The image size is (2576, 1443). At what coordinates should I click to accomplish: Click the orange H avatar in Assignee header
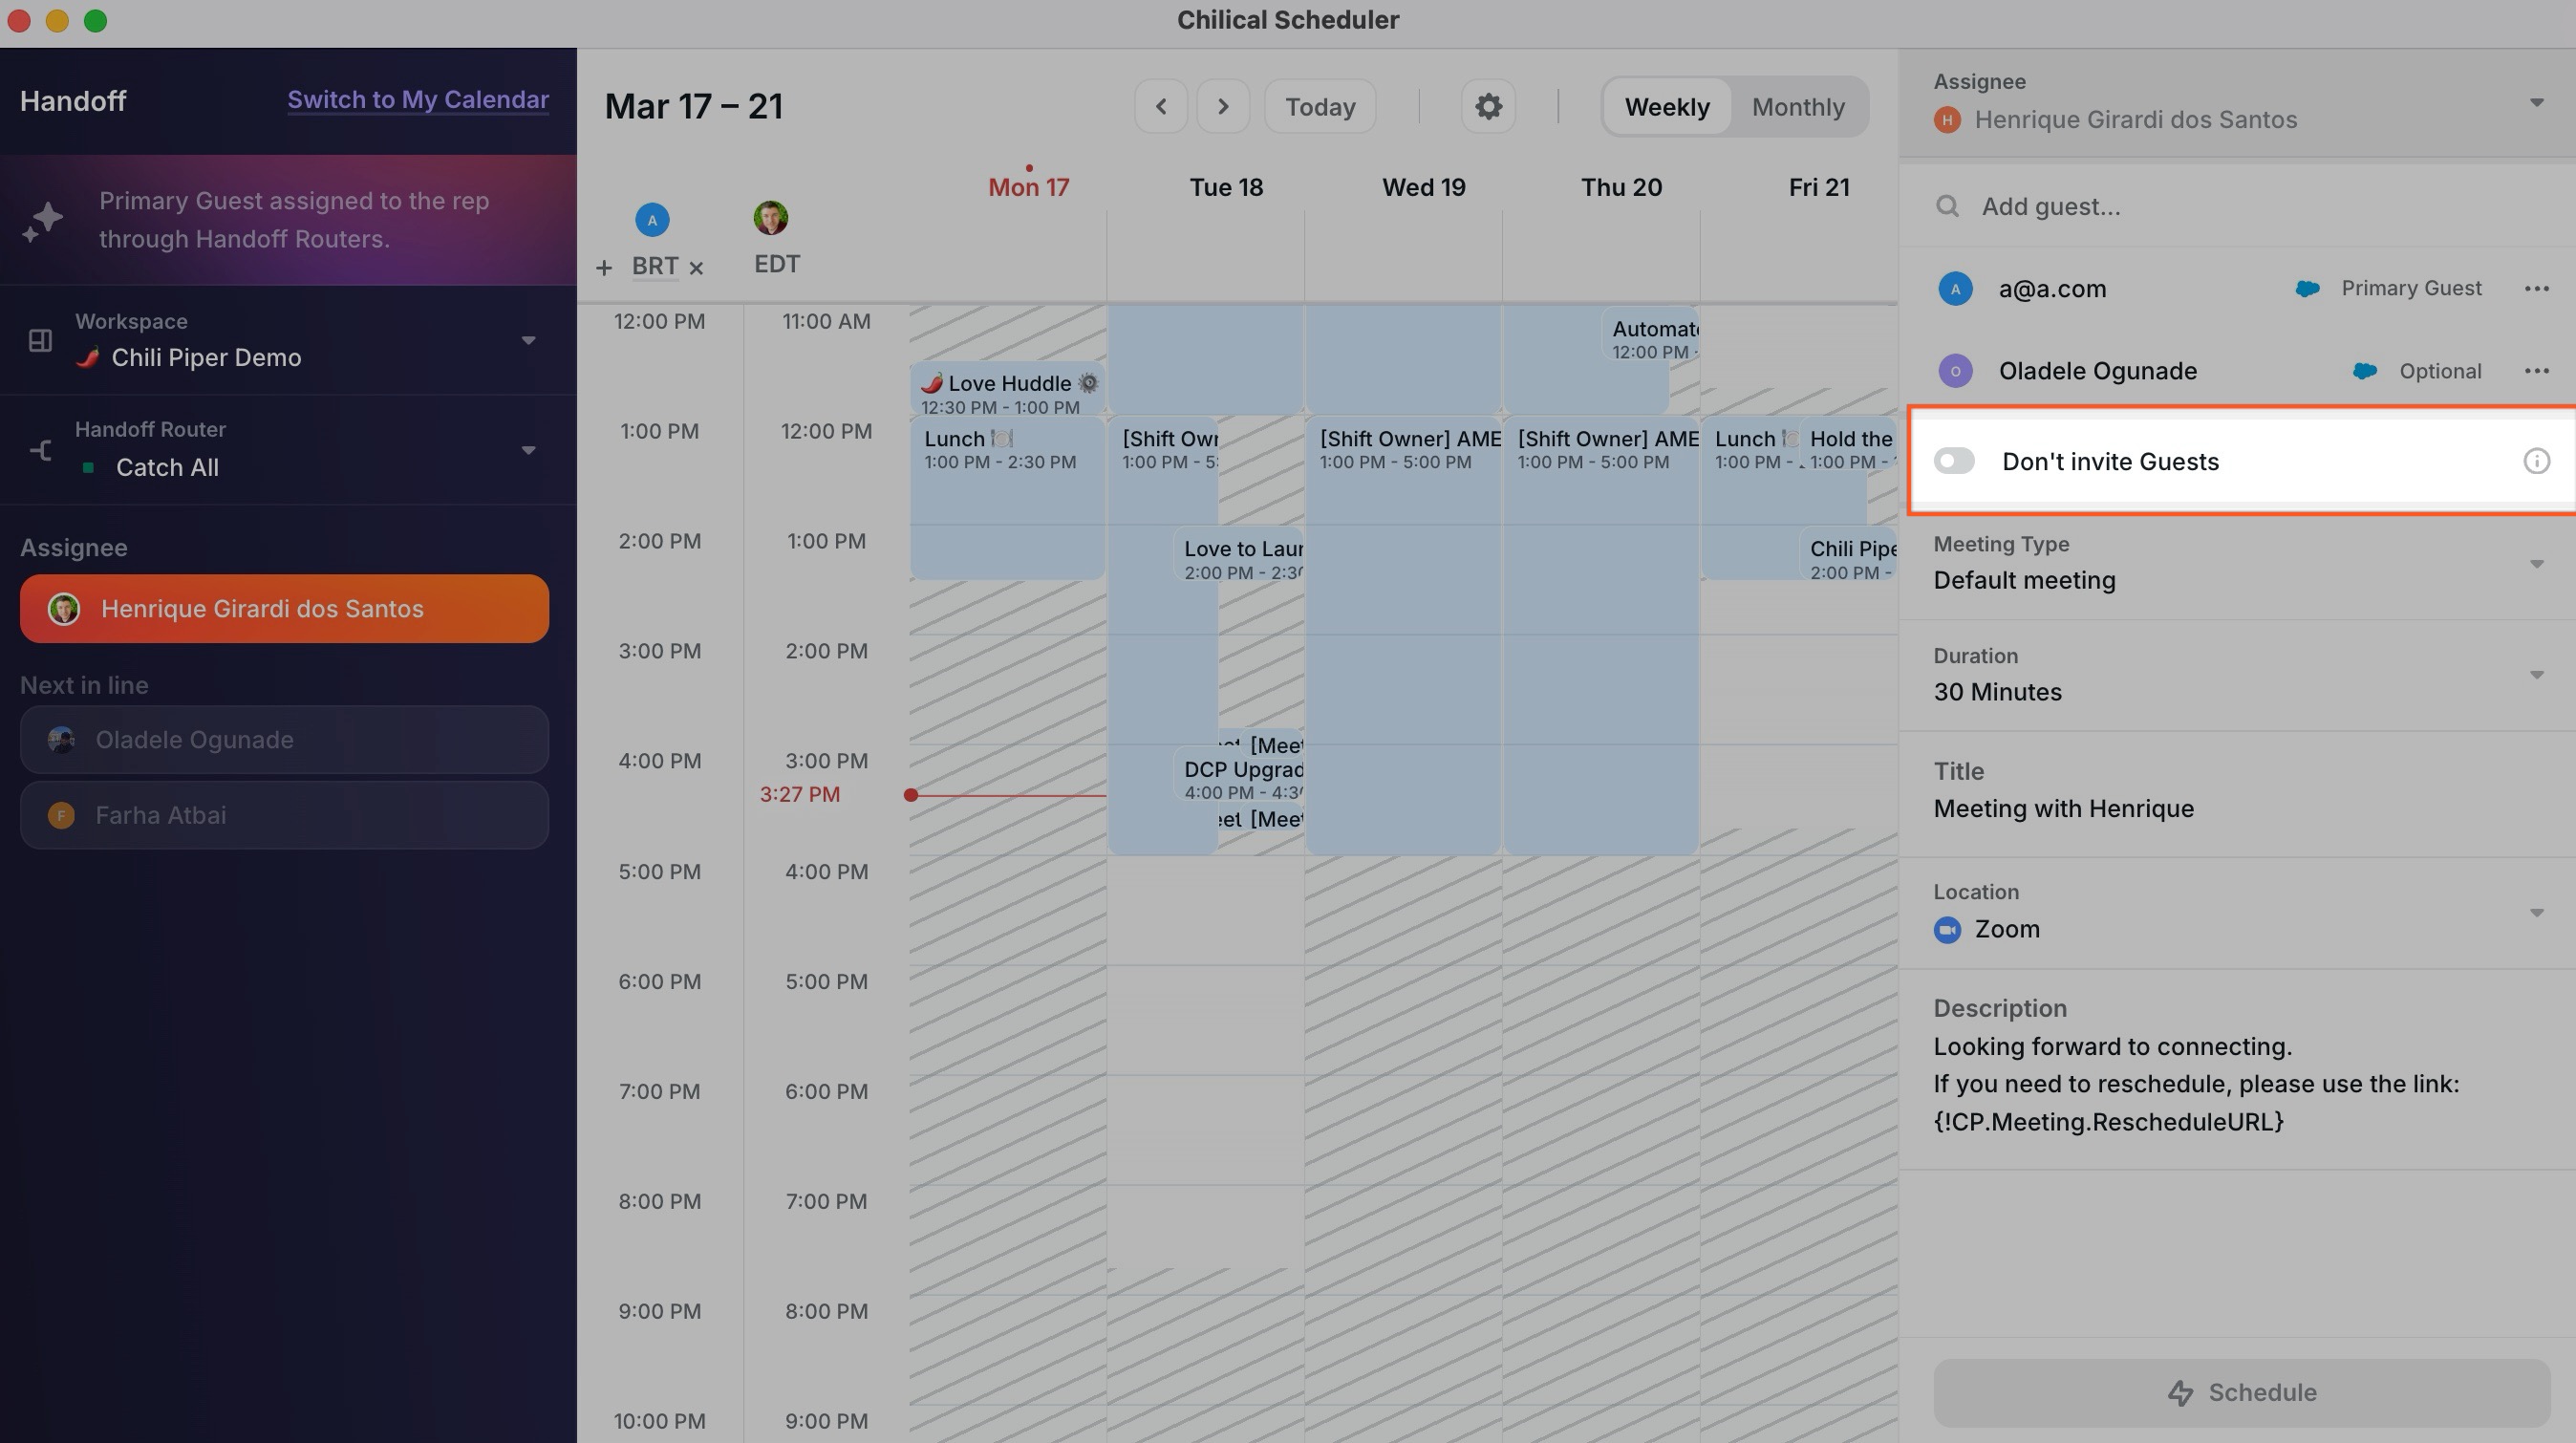1946,120
